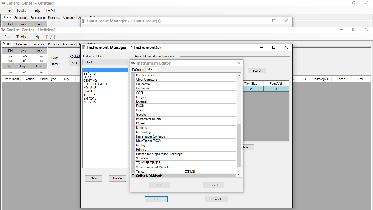Click the Google row label

(141, 115)
